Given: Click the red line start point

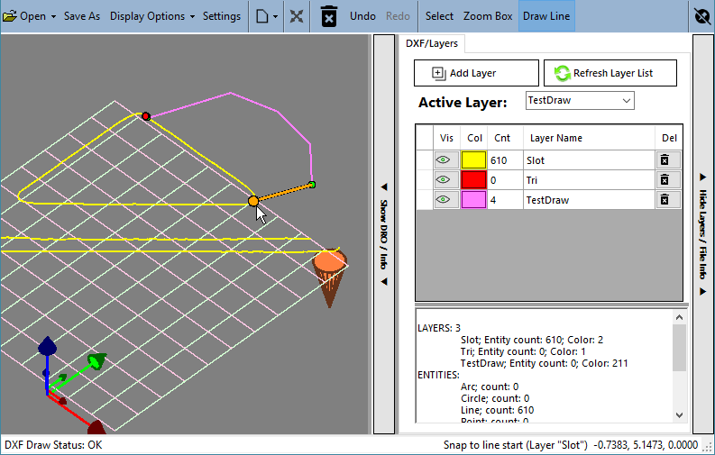Looking at the screenshot, I should pos(146,116).
